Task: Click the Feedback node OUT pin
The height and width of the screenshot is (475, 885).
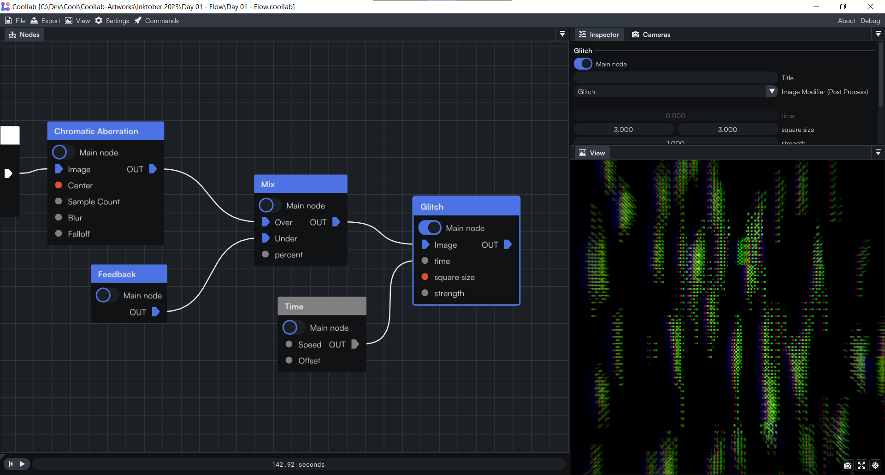Action: pyautogui.click(x=156, y=312)
